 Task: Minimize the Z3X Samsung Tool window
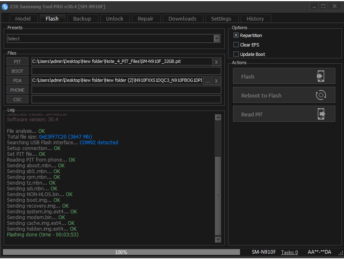[314, 6]
